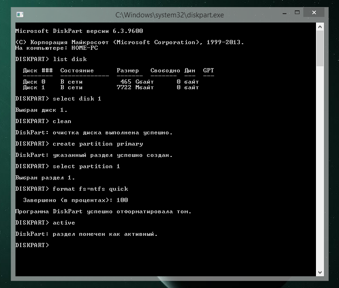The image size is (339, 288).
Task: Click the 'Выбран раздел 1.' message
Action: (45, 178)
